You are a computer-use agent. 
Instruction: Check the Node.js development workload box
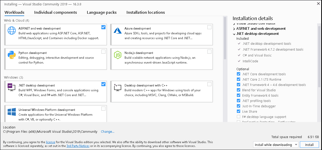(x=209, y=52)
